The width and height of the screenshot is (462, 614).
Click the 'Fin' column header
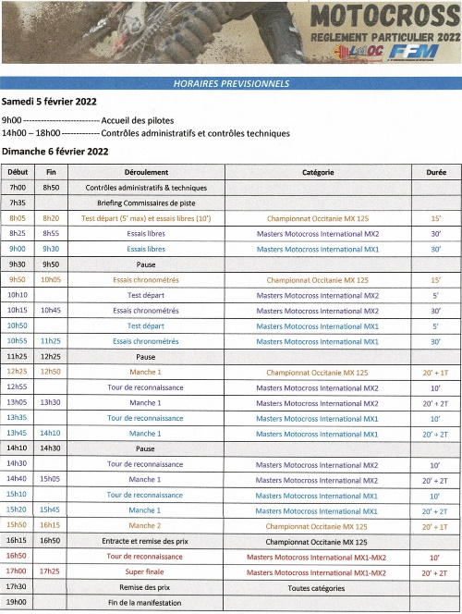click(51, 172)
